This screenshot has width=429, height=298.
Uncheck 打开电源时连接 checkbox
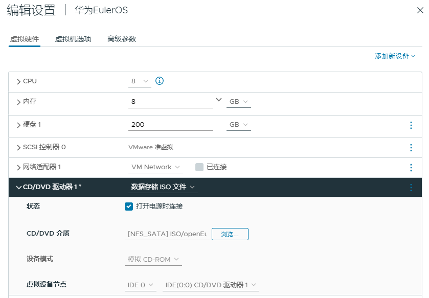pos(129,207)
